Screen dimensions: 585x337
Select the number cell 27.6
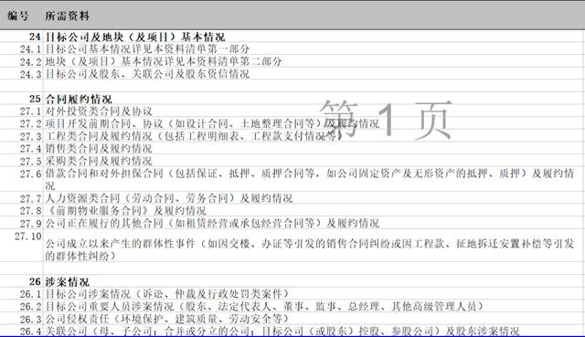30,174
